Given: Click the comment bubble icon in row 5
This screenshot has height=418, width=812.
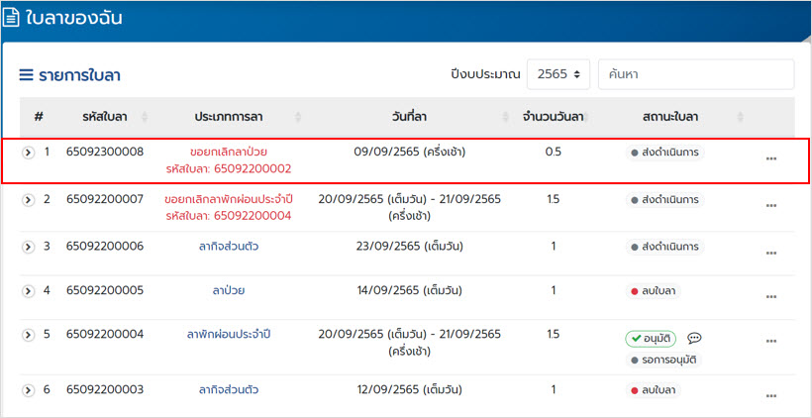Looking at the screenshot, I should coord(694,338).
